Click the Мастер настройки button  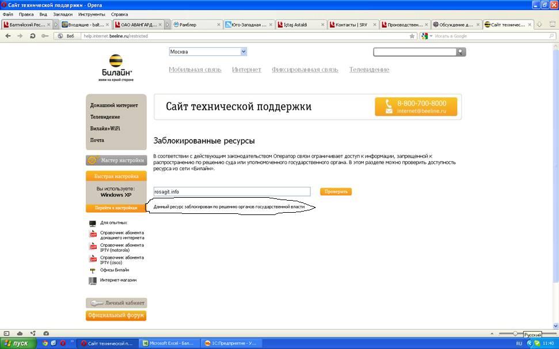[x=116, y=160]
